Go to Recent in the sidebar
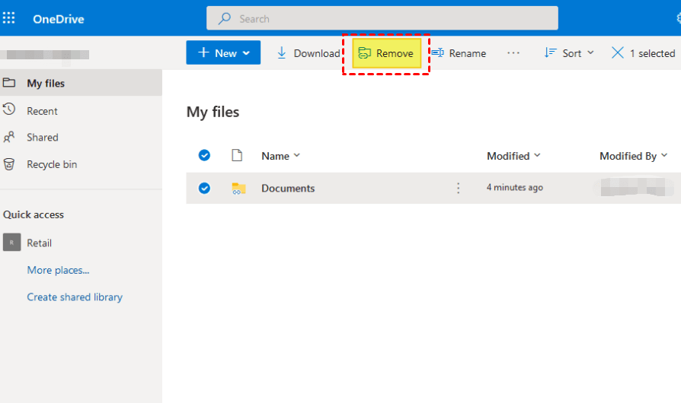Image resolution: width=681 pixels, height=403 pixels. tap(42, 111)
